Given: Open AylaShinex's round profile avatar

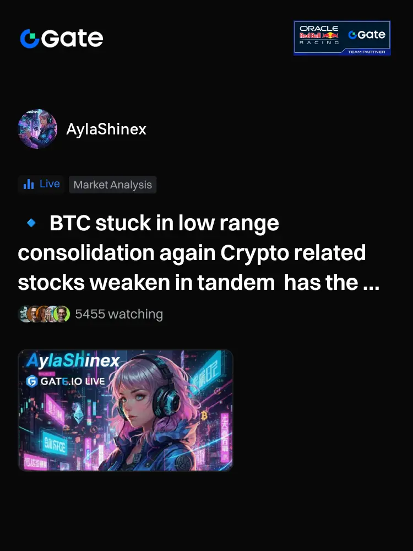Looking at the screenshot, I should (x=37, y=128).
